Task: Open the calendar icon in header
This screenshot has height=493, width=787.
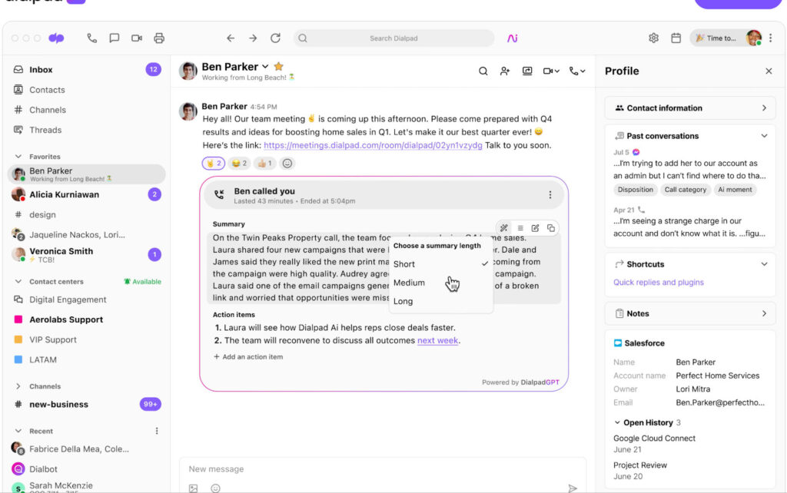Action: [676, 38]
